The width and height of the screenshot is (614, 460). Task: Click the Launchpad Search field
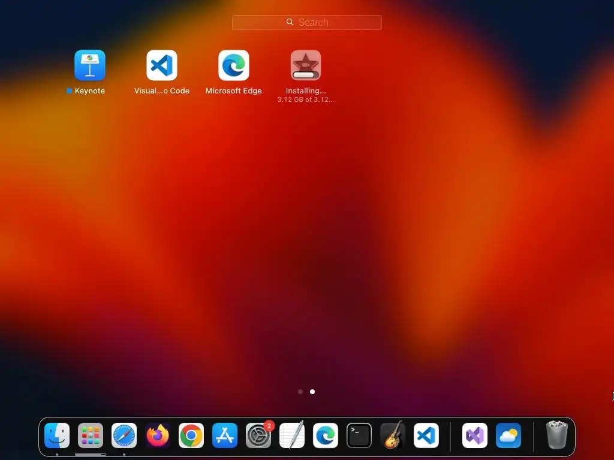coord(306,22)
